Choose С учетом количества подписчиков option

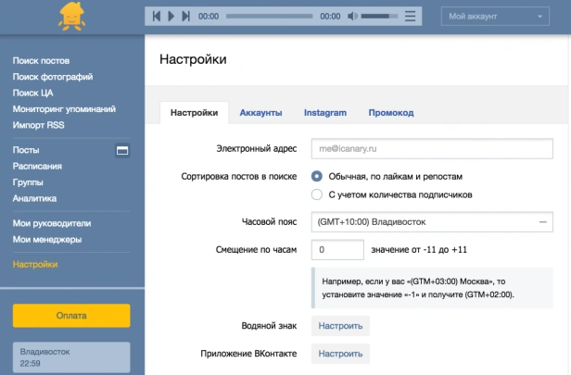(317, 194)
